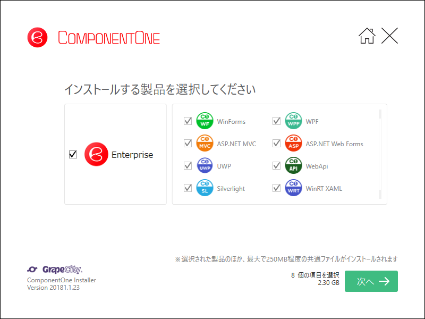Toggle the WinForms checkbox
Image resolution: width=425 pixels, height=319 pixels.
coord(188,121)
